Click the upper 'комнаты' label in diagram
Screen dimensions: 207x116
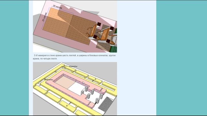click(73, 66)
